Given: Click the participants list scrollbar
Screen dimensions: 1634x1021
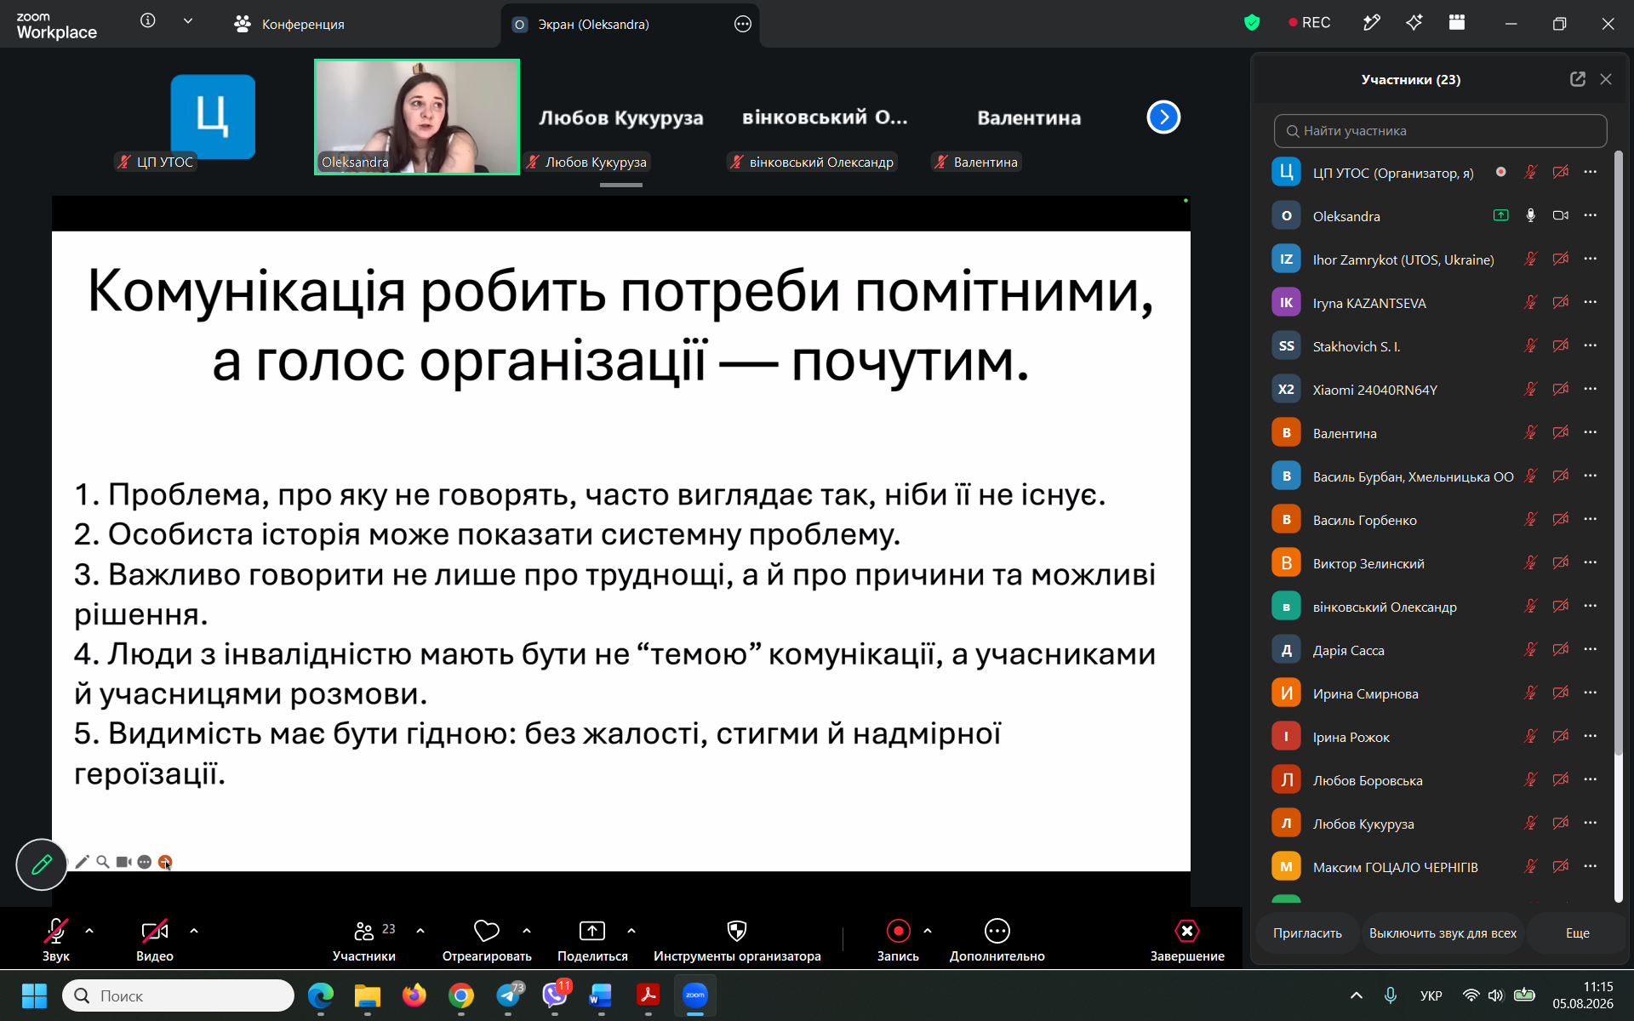Looking at the screenshot, I should tap(1618, 452).
